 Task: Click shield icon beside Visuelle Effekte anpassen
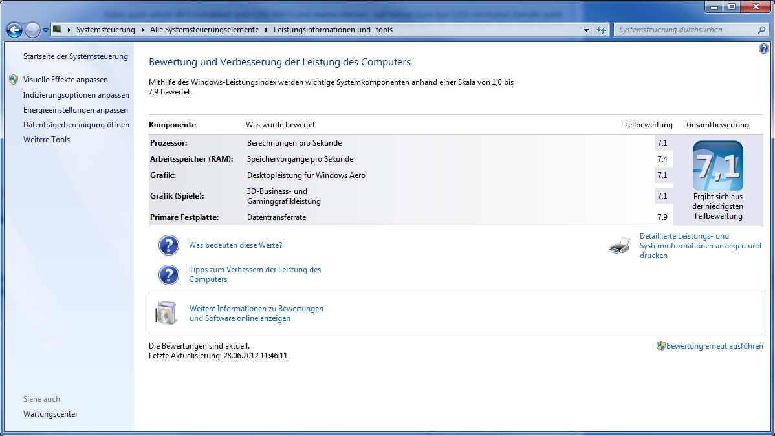coord(14,80)
